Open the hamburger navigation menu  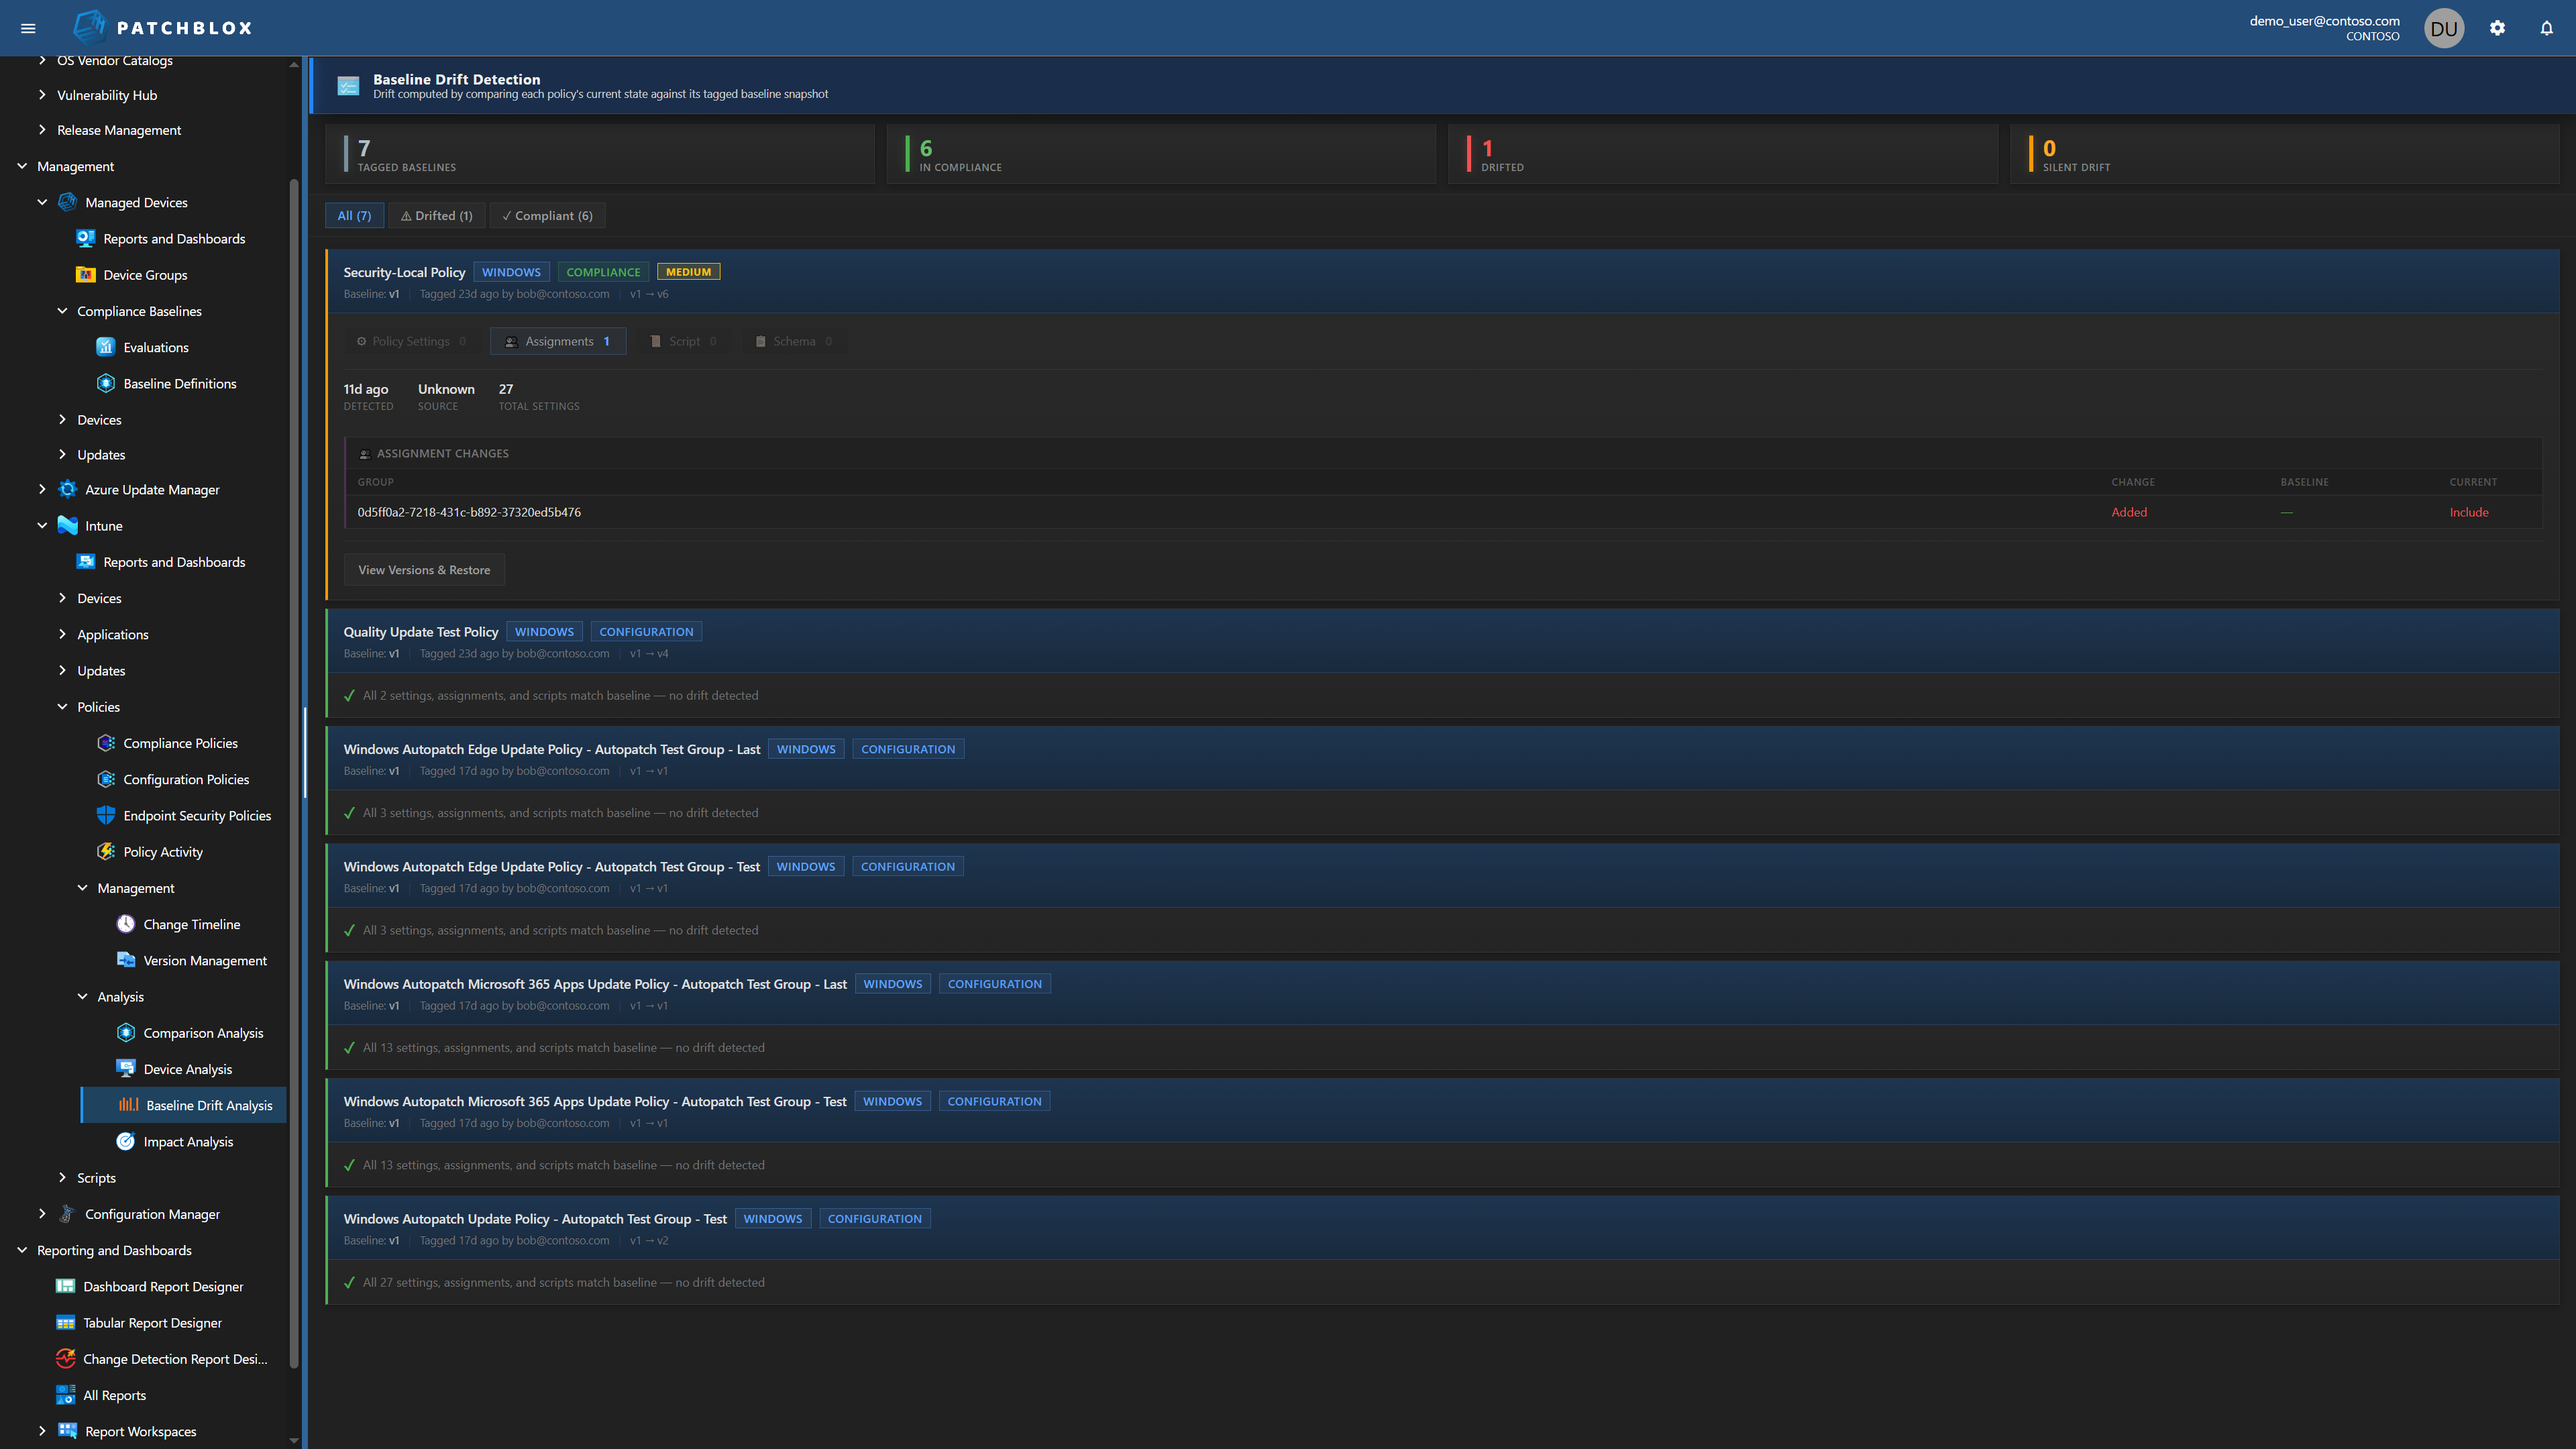[x=28, y=28]
